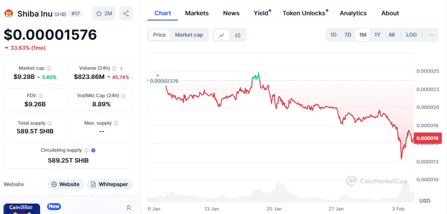Switch to the Token Unlocks tab

pyautogui.click(x=304, y=13)
